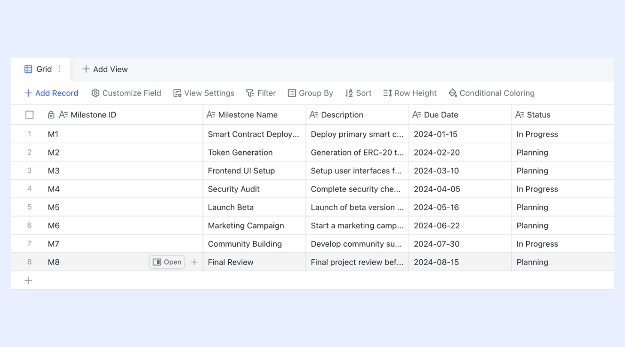Open the M8 record with the Open button
Viewport: 625px width, 347px height.
click(167, 262)
